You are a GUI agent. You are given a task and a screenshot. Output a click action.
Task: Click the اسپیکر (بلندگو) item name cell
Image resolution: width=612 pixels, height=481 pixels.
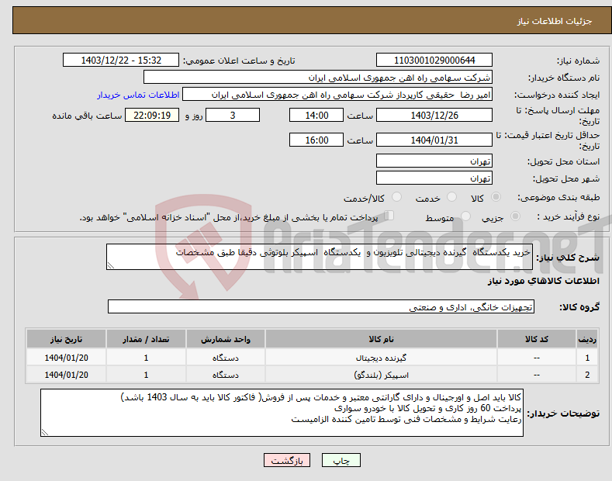381,375
